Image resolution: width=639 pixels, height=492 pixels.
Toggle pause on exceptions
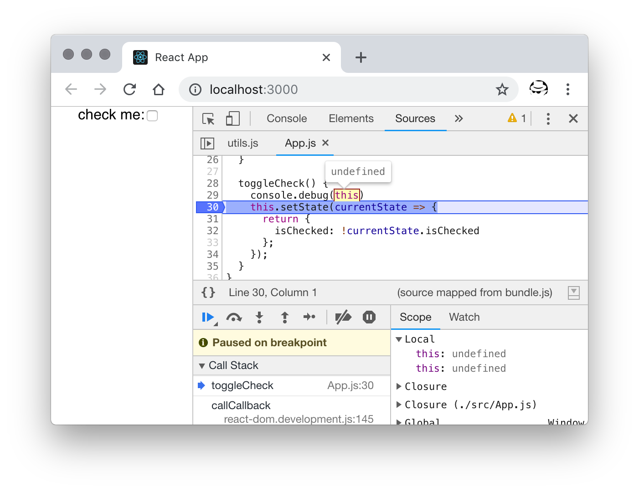(x=369, y=317)
